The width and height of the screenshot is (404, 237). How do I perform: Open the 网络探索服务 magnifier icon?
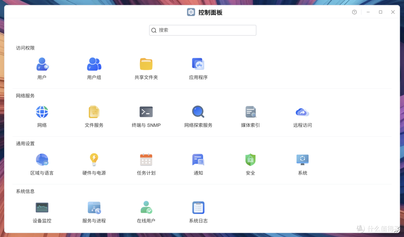[198, 112]
